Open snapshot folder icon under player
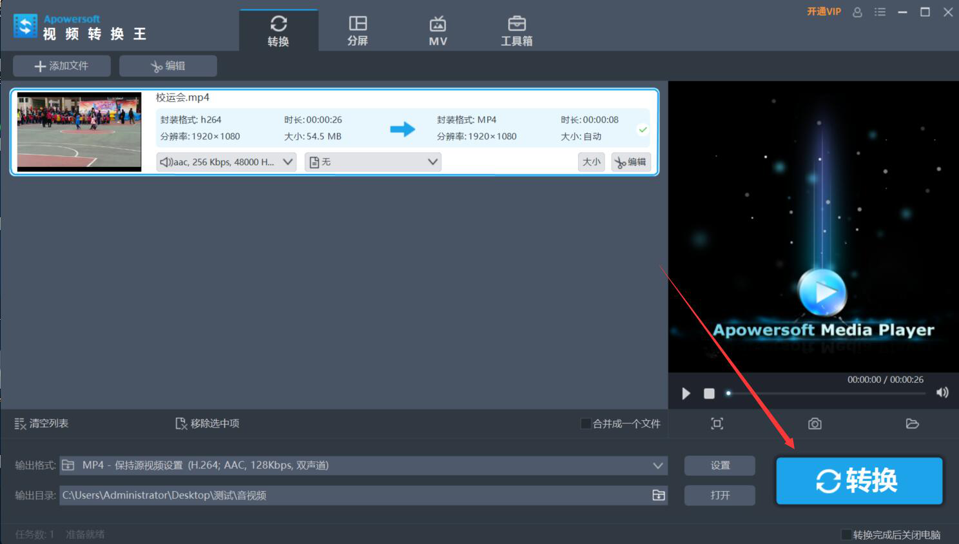 912,423
